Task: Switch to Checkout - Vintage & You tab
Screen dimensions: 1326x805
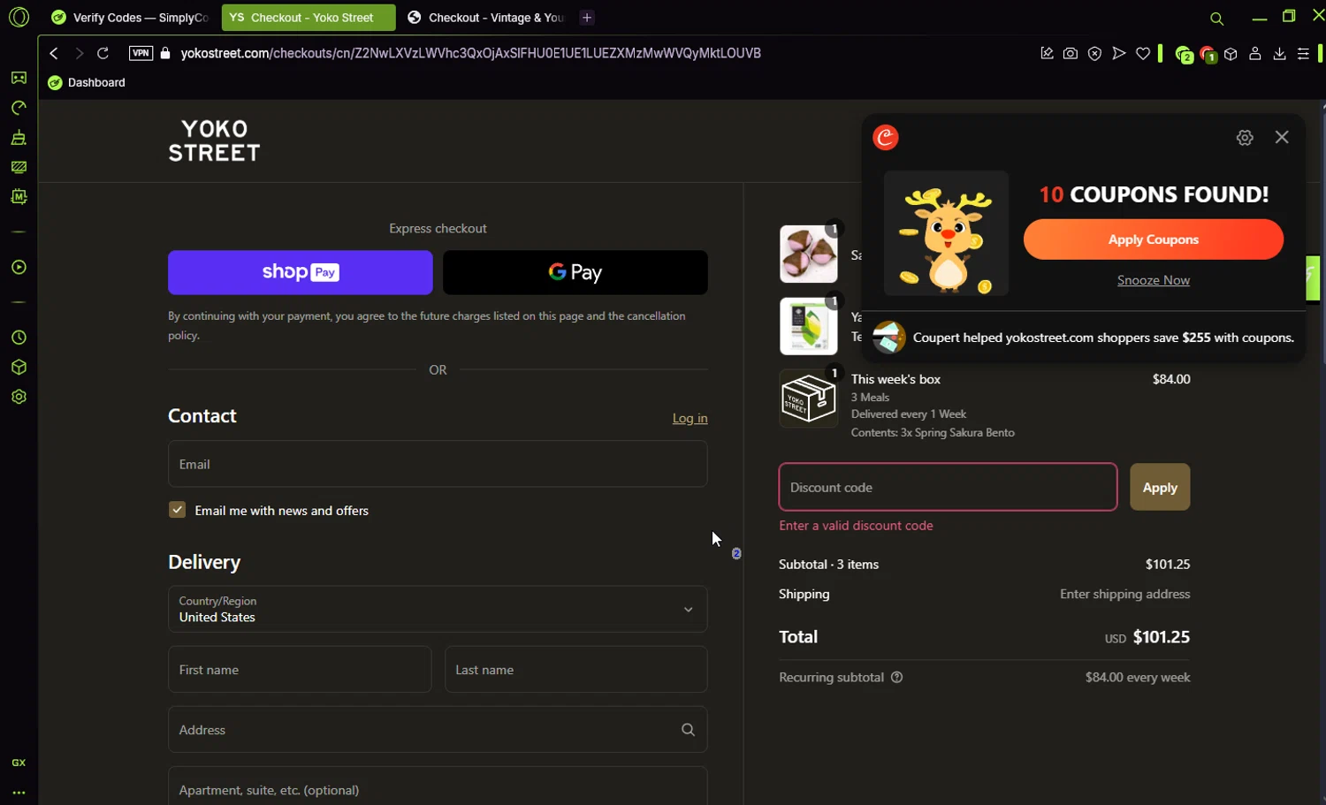Action: (485, 18)
